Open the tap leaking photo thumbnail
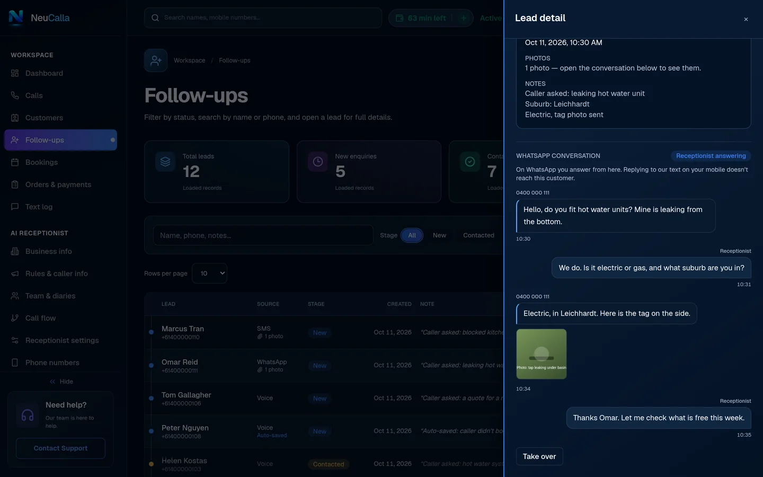763x477 pixels. click(x=542, y=354)
